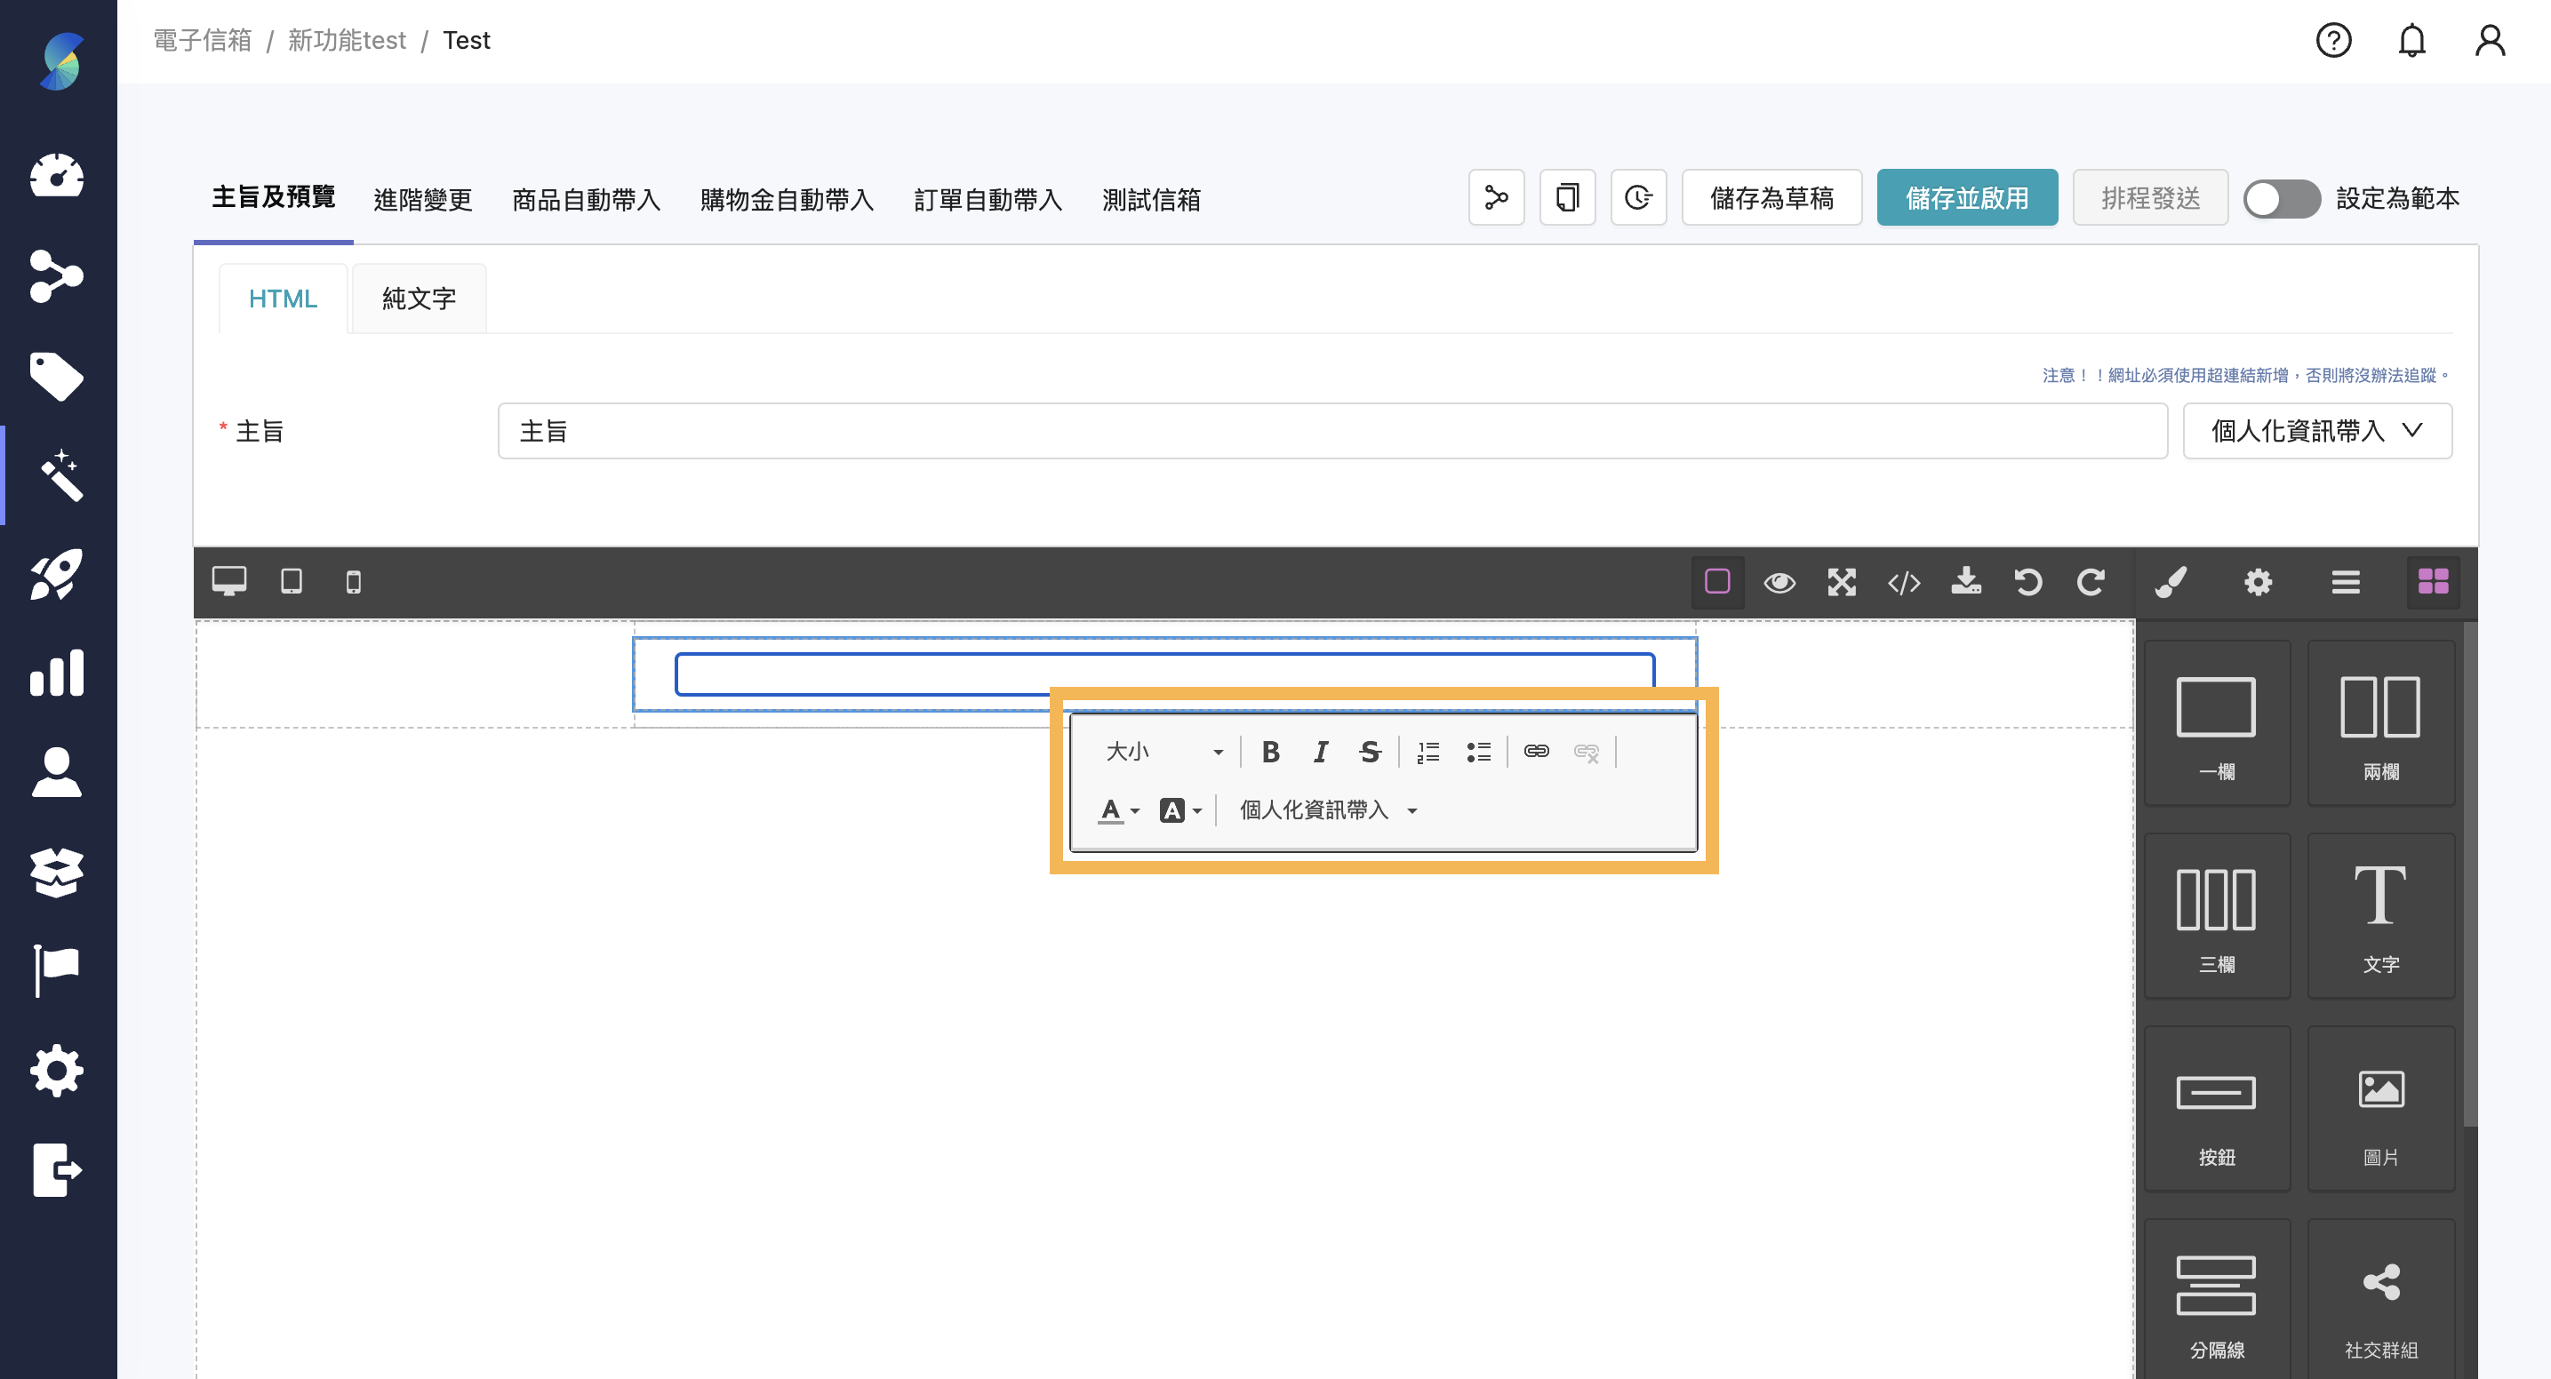The image size is (2551, 1379).
Task: Switch to mobile phone preview mode
Action: pos(354,582)
